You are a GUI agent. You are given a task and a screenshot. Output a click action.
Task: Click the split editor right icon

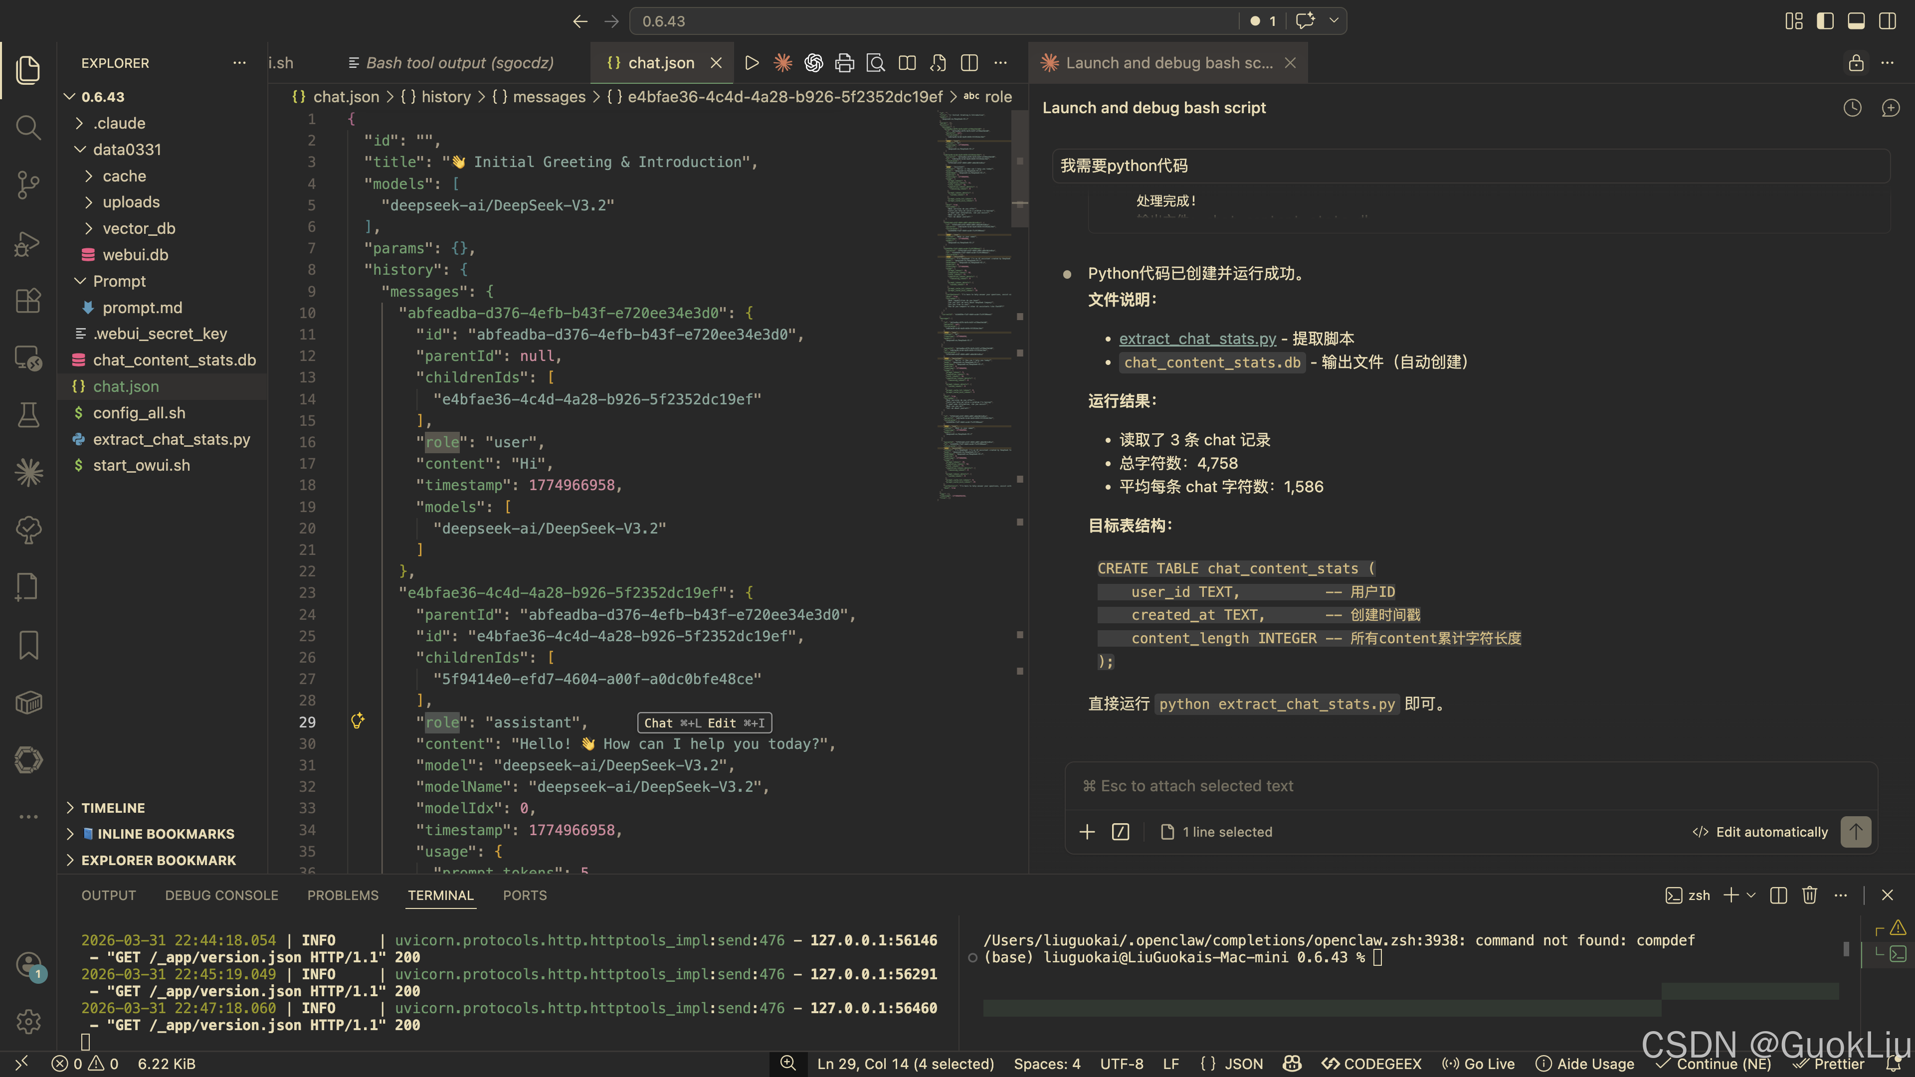coord(968,63)
